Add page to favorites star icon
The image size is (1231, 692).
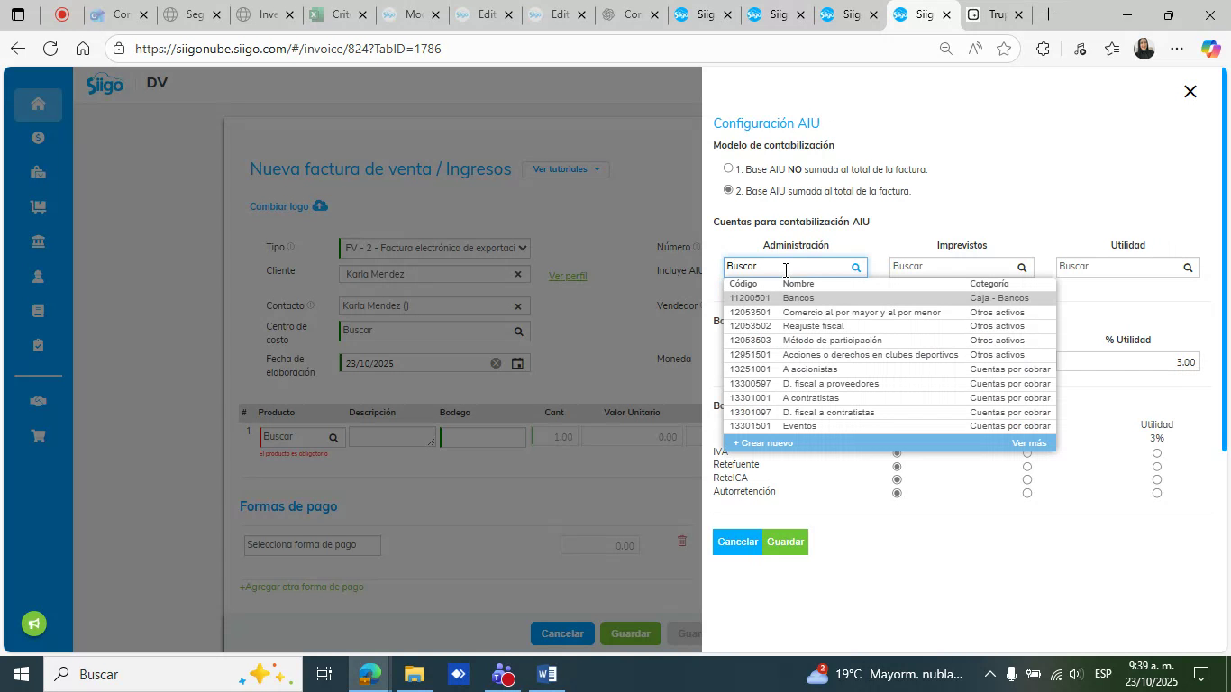point(1004,49)
